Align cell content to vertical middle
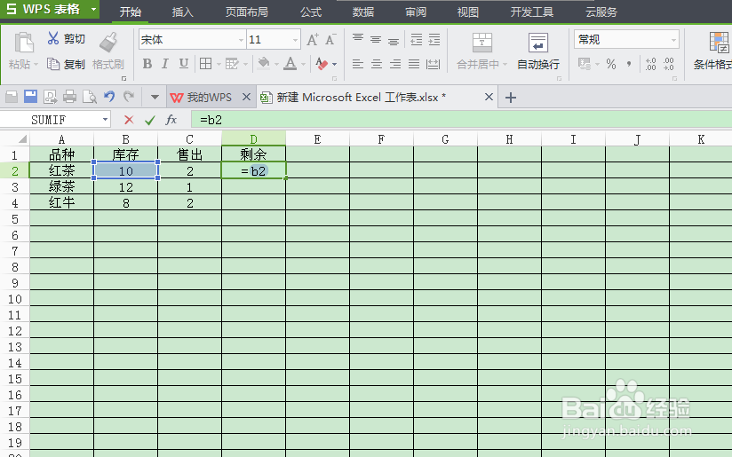This screenshot has width=732, height=457. [376, 39]
